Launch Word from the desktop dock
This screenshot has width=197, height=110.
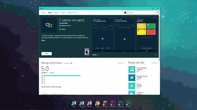(x=82, y=104)
